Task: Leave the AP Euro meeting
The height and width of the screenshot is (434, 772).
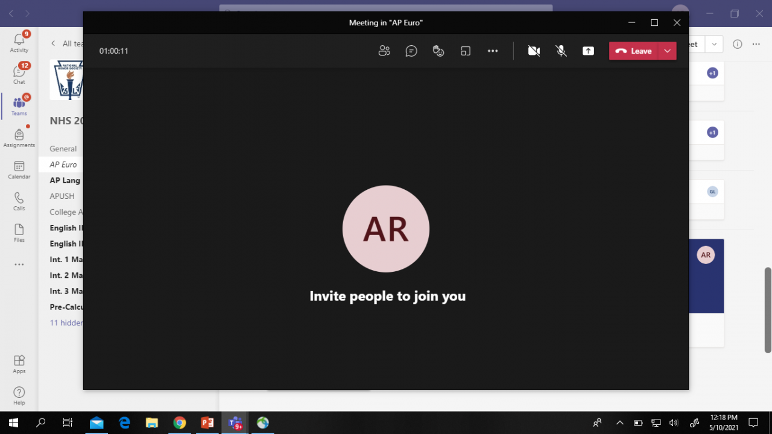Action: (x=634, y=51)
